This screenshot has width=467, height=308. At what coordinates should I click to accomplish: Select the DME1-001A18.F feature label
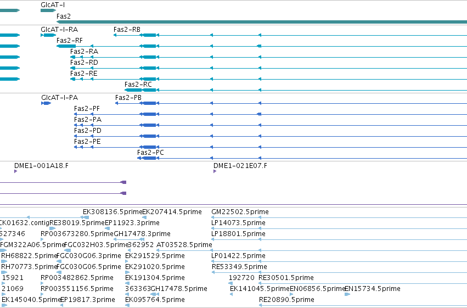click(41, 166)
